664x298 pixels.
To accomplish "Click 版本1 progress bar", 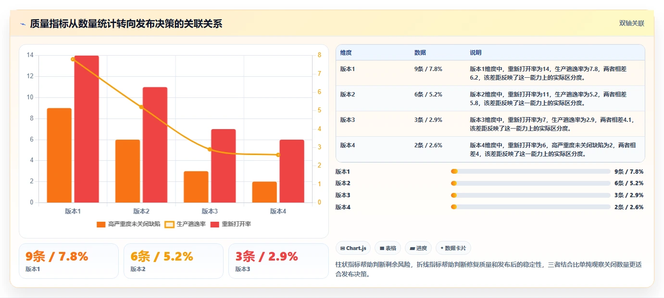I will [x=531, y=171].
